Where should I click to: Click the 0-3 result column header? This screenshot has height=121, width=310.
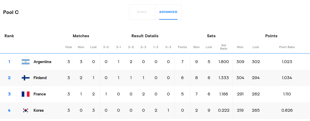coord(168,47)
